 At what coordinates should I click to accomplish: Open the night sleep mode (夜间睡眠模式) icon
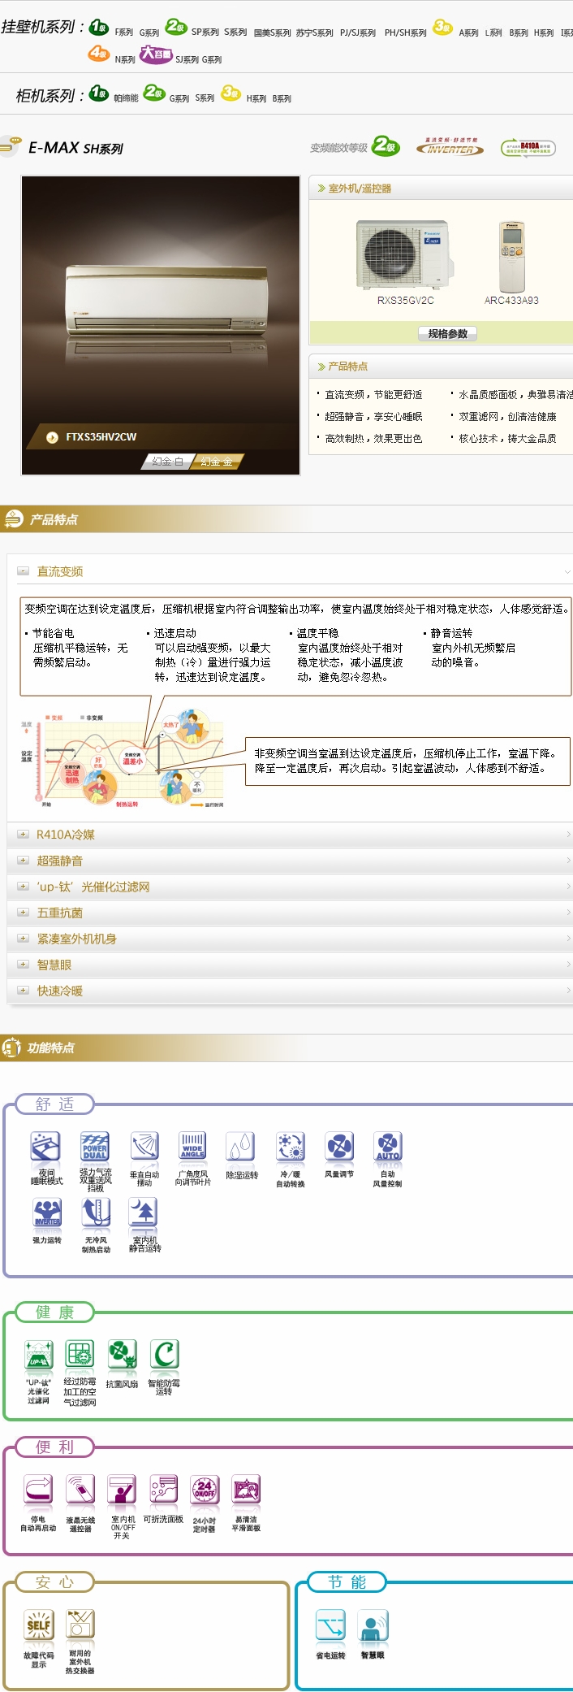tap(46, 1147)
